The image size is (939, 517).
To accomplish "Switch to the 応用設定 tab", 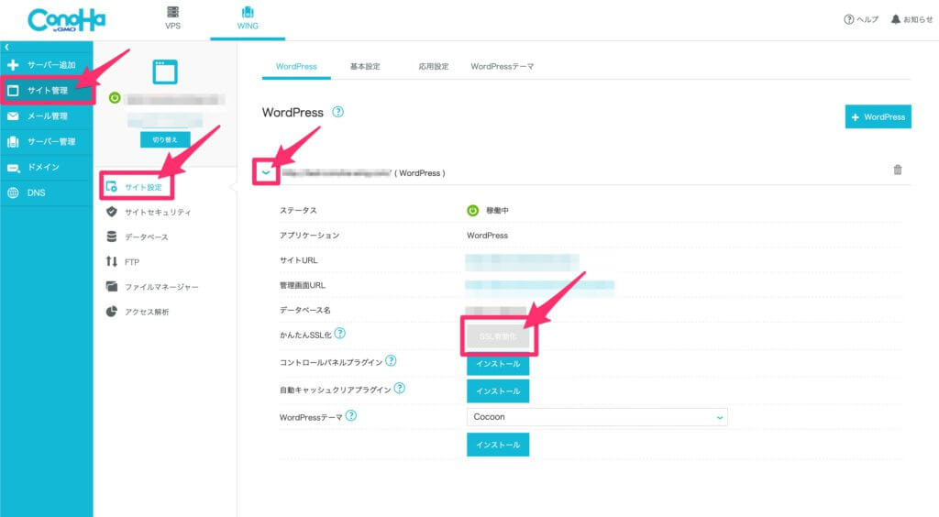I will click(x=434, y=66).
